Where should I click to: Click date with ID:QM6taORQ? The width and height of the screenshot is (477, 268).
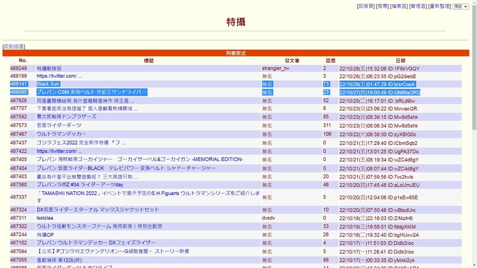point(380,93)
